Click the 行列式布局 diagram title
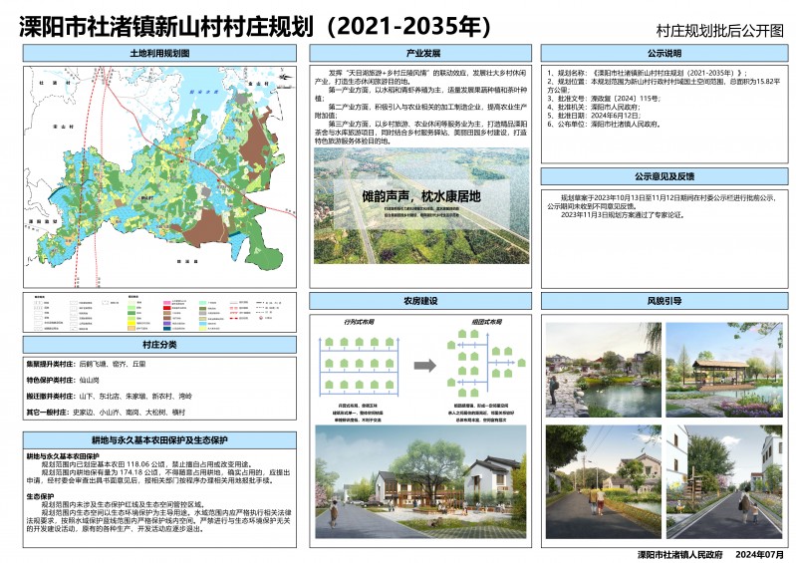Image resolution: width=796 pixels, height=563 pixels. (x=359, y=322)
